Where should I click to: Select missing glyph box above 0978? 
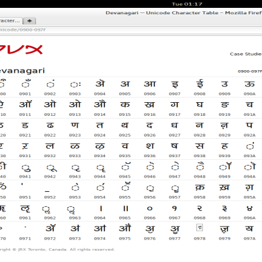coord(200,227)
